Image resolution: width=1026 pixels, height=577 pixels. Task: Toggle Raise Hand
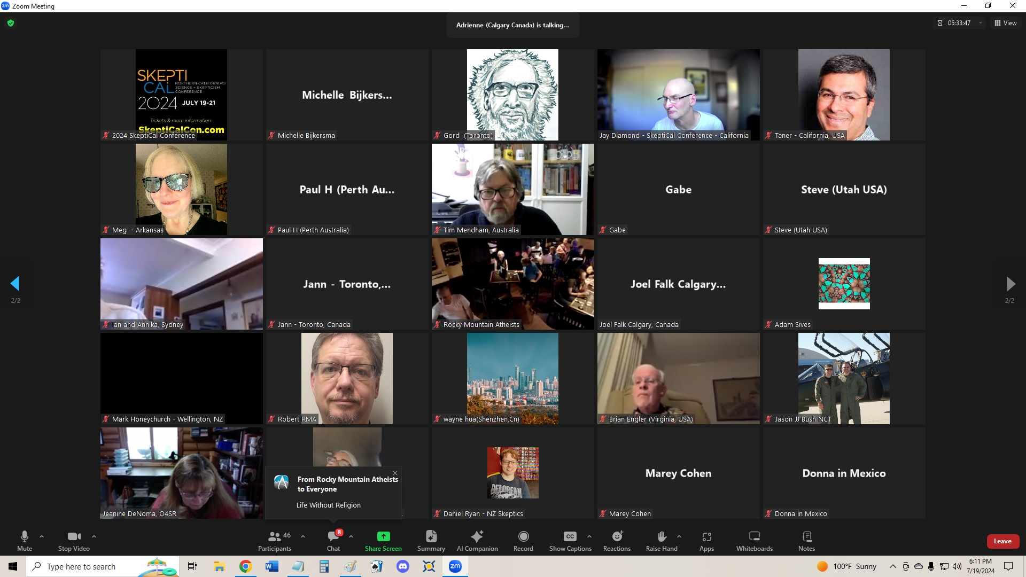click(662, 537)
